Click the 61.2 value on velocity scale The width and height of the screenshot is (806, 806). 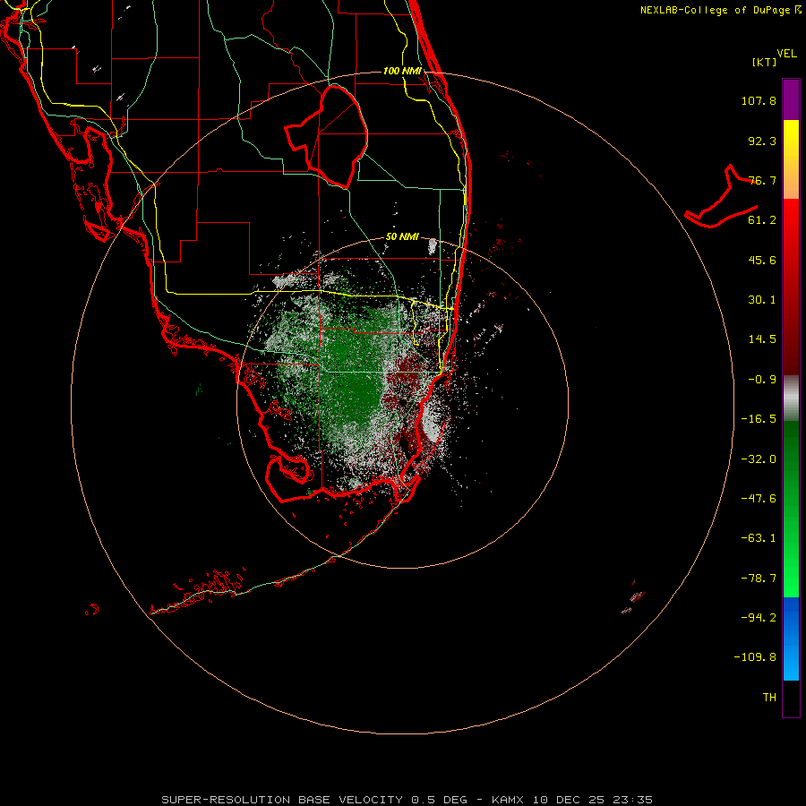pyautogui.click(x=762, y=220)
